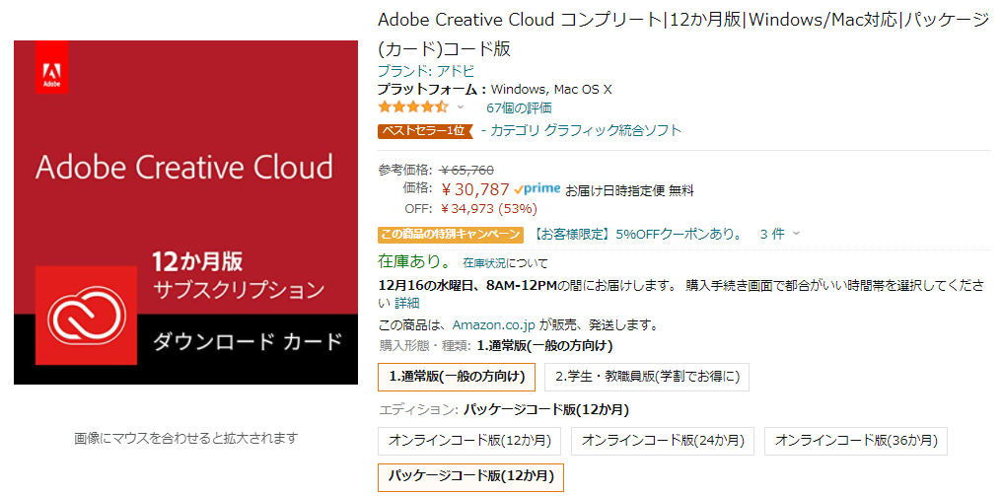This screenshot has width=1002, height=496.
Task: Click the prime logo icon
Action: coord(537,188)
